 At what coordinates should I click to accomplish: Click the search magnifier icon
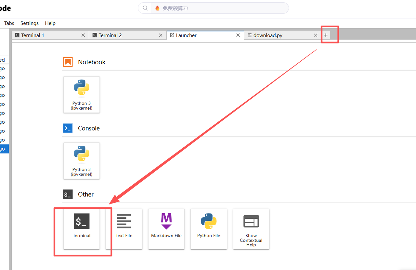pyautogui.click(x=145, y=8)
